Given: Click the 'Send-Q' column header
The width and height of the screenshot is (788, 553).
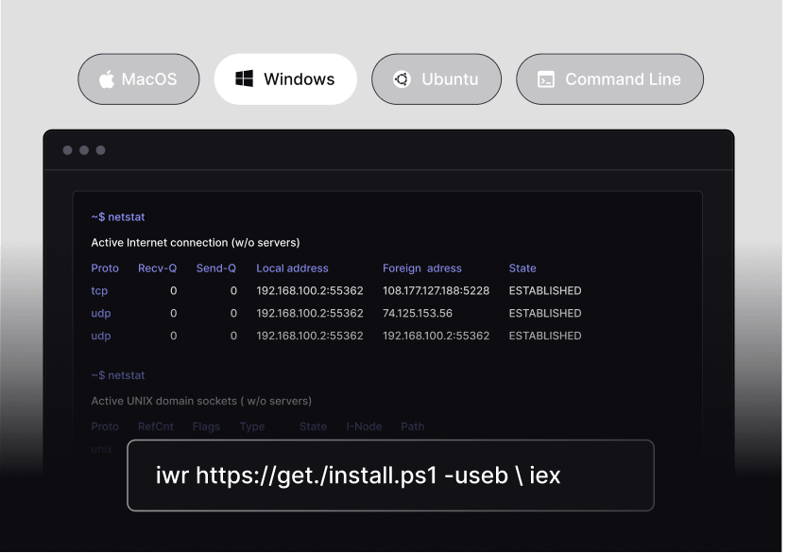Looking at the screenshot, I should point(216,268).
